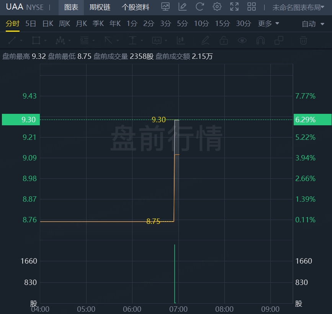Switch to the 期权链 tab

[x=100, y=7]
